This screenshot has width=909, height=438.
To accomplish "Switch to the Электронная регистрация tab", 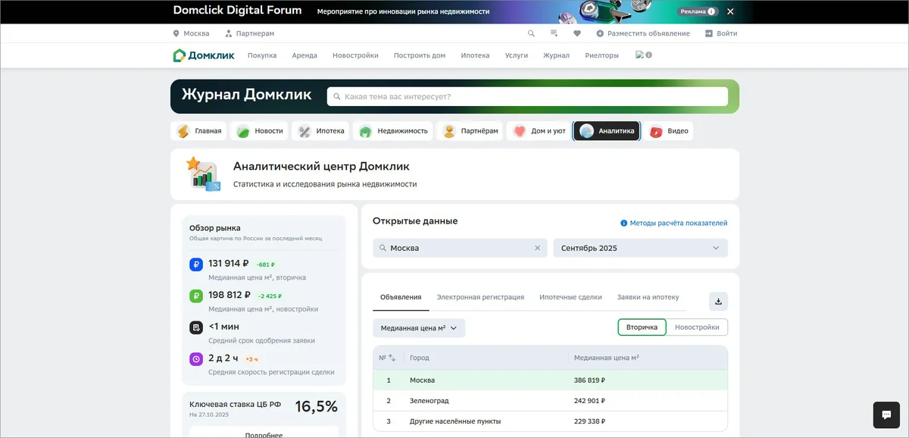I will (480, 297).
